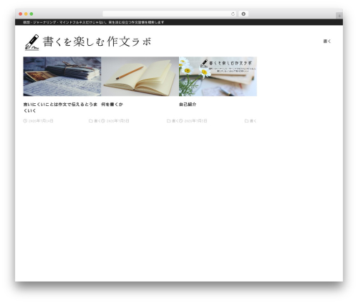
Task: Open the post titled 何を書くか
Action: (112, 105)
